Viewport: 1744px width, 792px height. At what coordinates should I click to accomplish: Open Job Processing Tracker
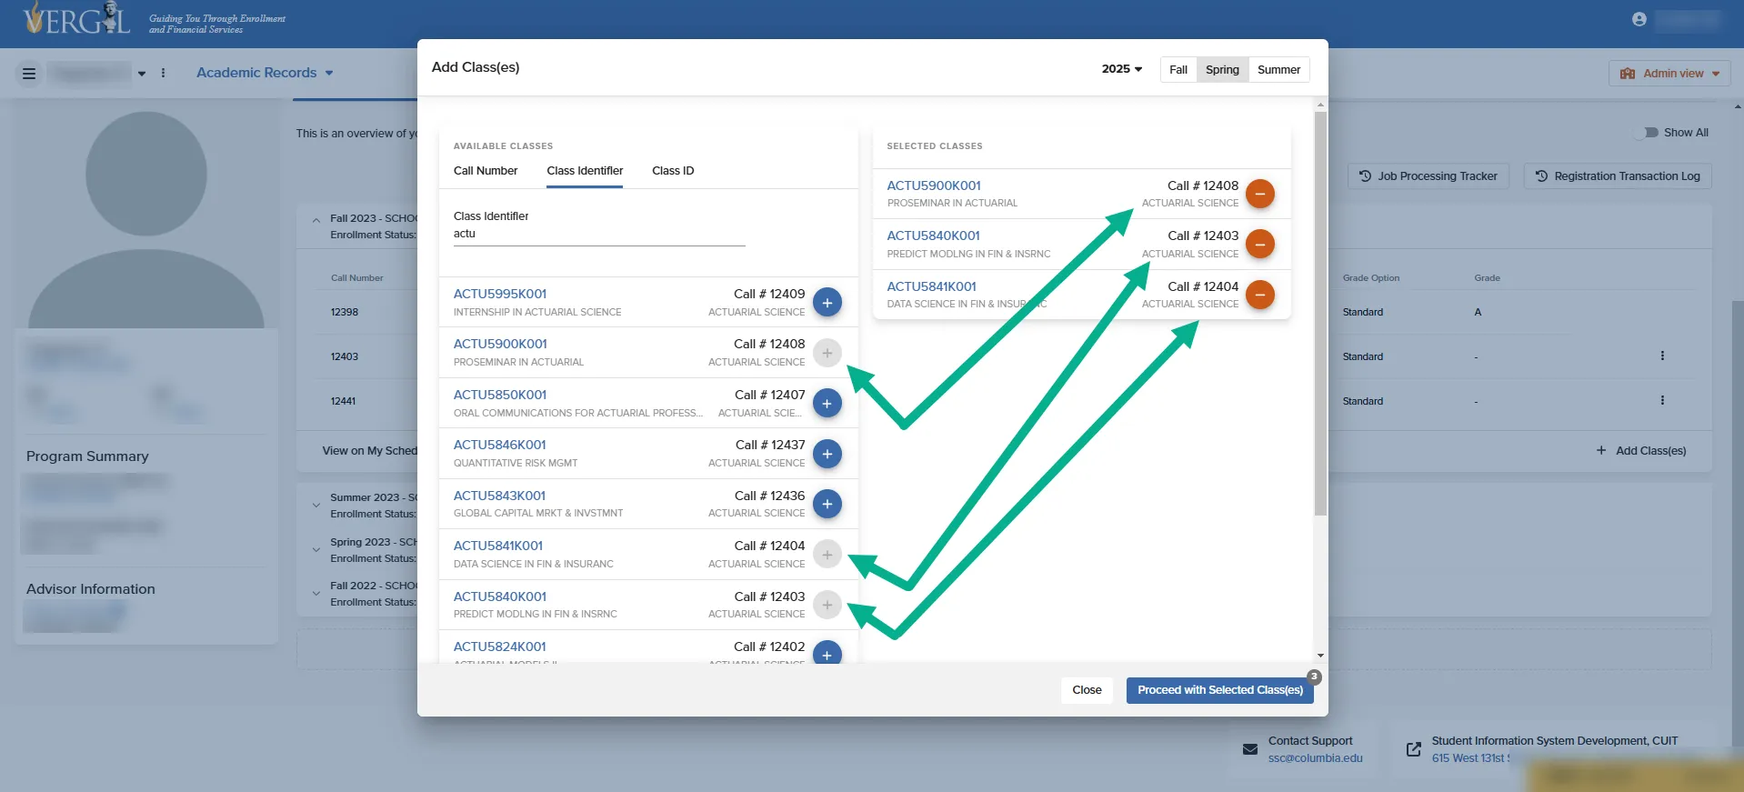click(1428, 176)
